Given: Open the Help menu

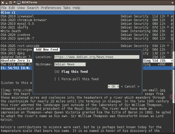Looking at the screenshot, I should pos(76,8).
